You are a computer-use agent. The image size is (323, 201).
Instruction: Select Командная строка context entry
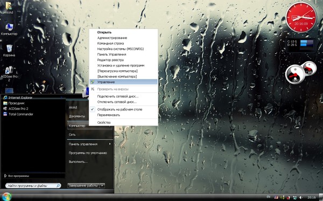(110, 43)
